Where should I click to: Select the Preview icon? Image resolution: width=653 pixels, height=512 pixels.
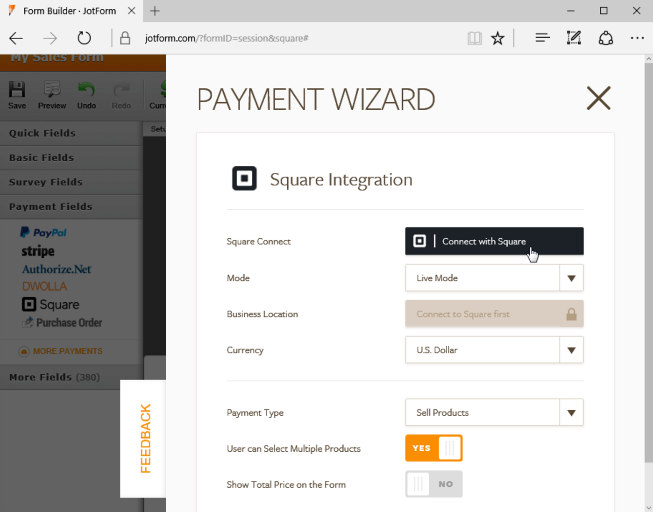[x=51, y=93]
